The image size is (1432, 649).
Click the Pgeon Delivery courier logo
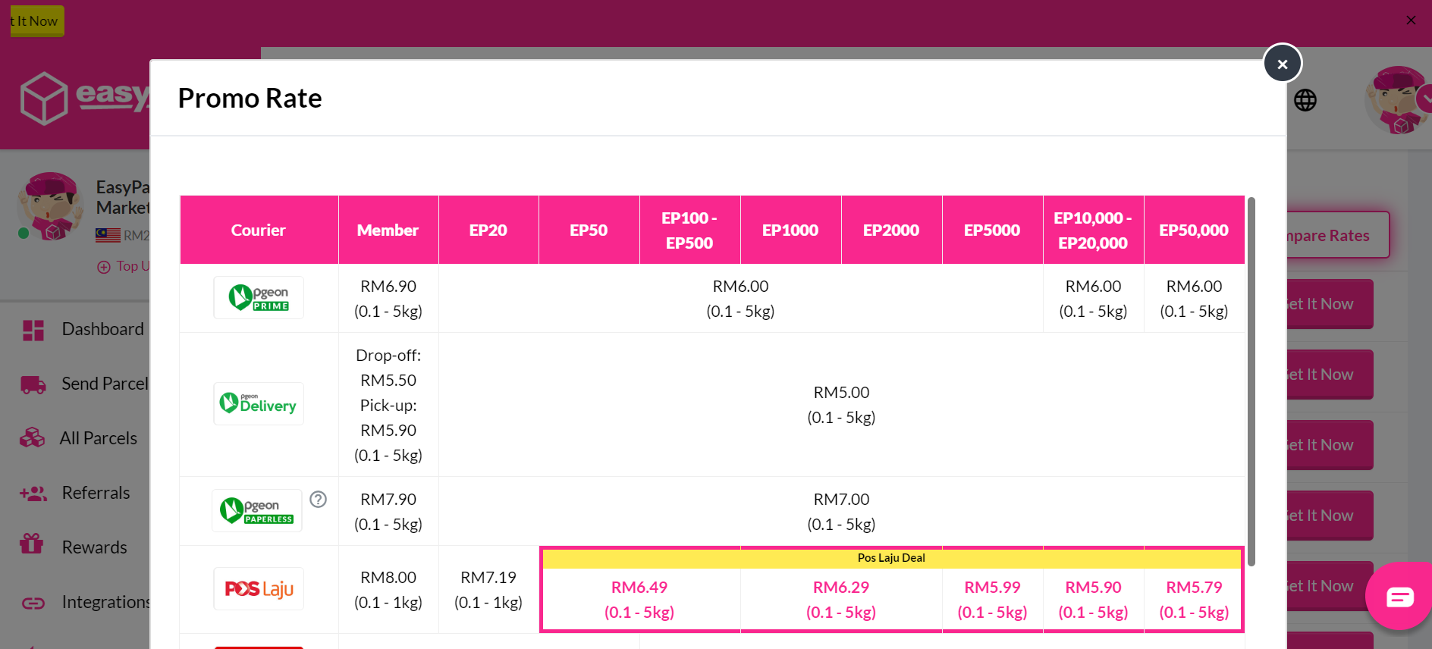pyautogui.click(x=259, y=403)
